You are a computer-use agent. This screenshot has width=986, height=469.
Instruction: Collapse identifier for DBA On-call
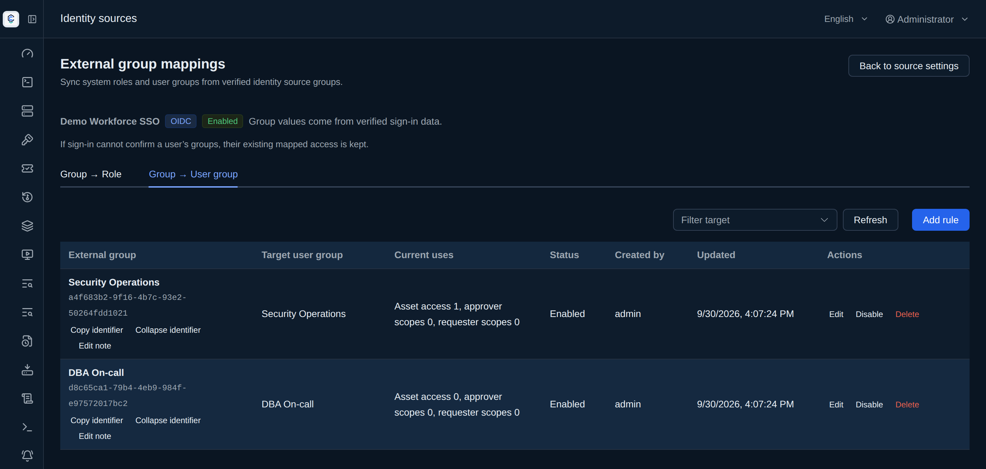tap(168, 420)
